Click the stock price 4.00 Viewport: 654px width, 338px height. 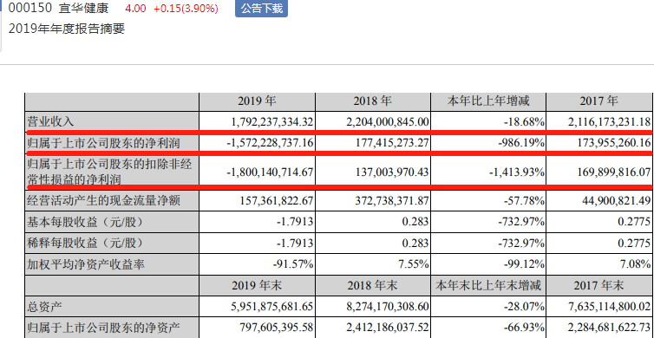pos(135,9)
